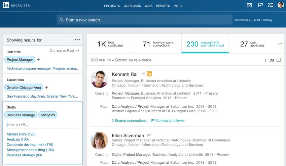Switch to 27 past applicants tab
286x166 pixels.
coord(252,44)
